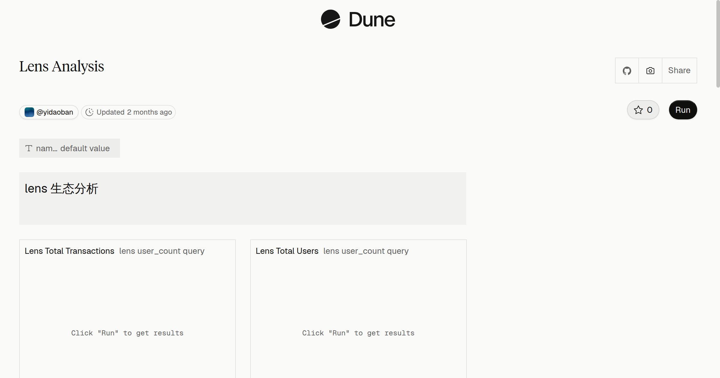The height and width of the screenshot is (378, 720).
Task: Click the yidaoban avatar image
Action: (x=29, y=112)
